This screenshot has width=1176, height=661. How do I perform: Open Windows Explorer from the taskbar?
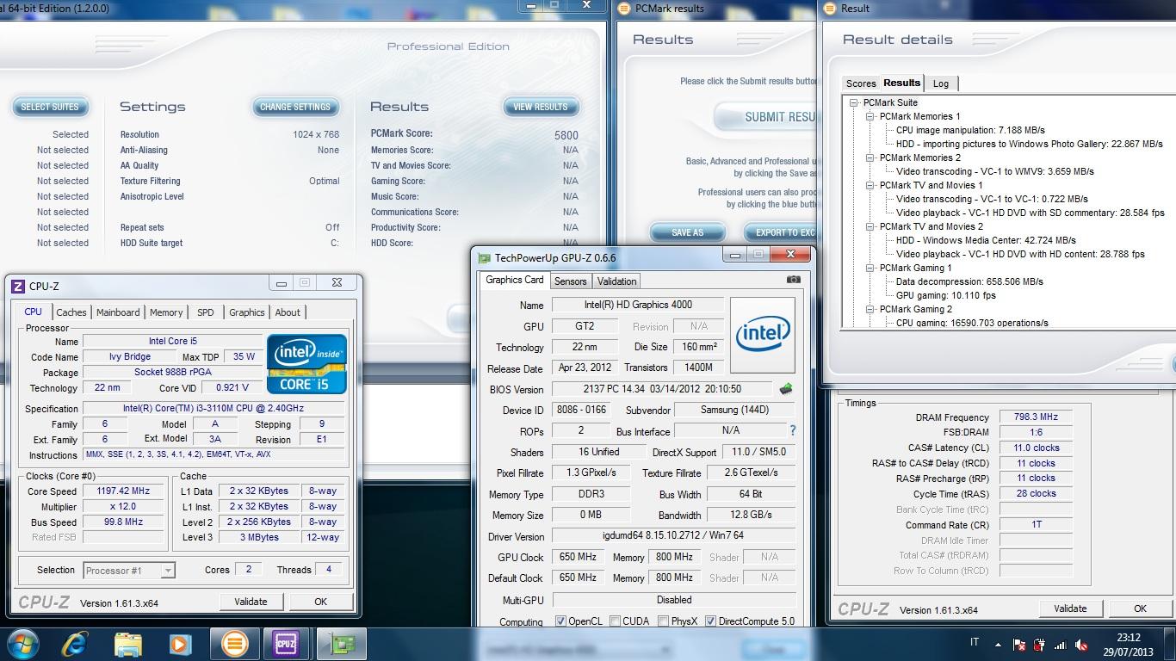(x=128, y=644)
